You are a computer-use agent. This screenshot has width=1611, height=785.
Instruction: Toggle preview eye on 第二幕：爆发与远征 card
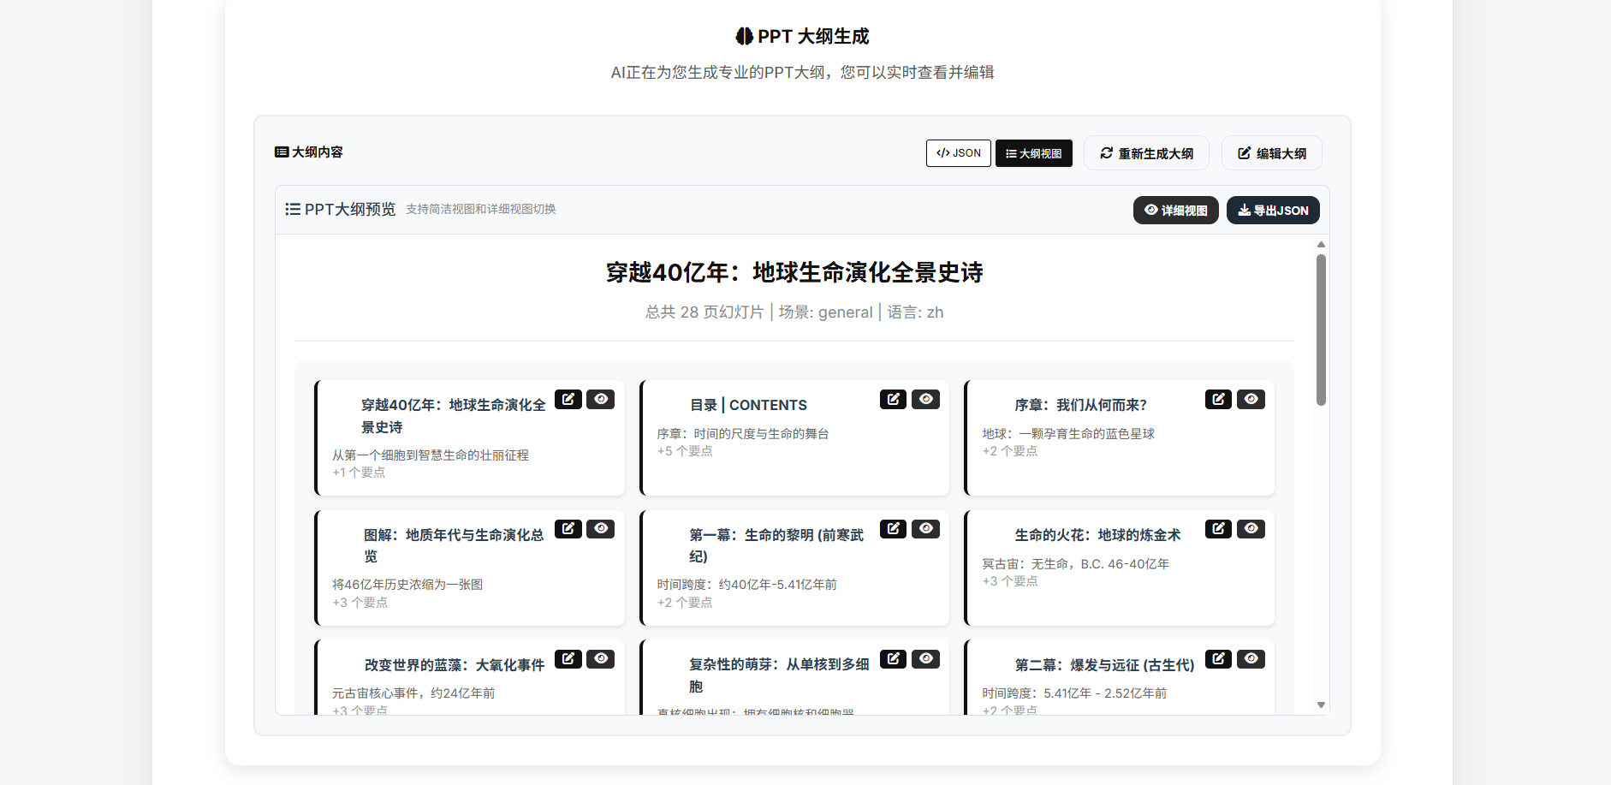1251,659
